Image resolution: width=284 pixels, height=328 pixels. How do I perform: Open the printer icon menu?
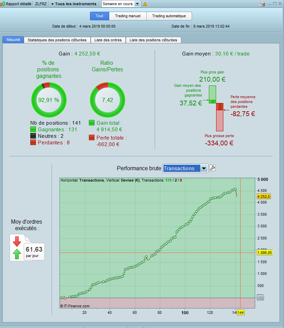262,4
